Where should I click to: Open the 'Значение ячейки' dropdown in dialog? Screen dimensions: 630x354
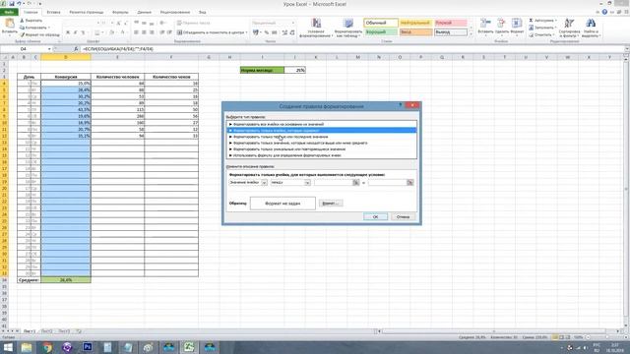pyautogui.click(x=264, y=183)
